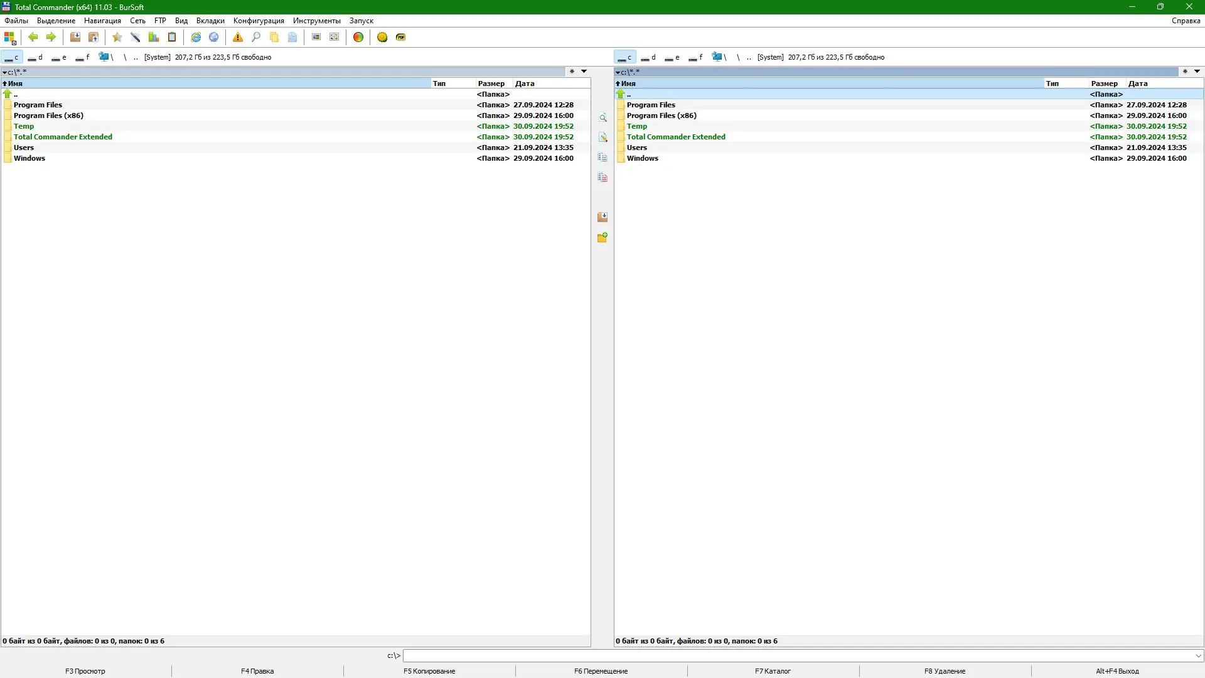Switch the left panel to drive d

[36, 57]
